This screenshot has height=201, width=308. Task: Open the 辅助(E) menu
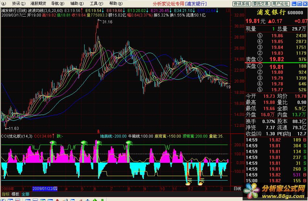coord(77,4)
